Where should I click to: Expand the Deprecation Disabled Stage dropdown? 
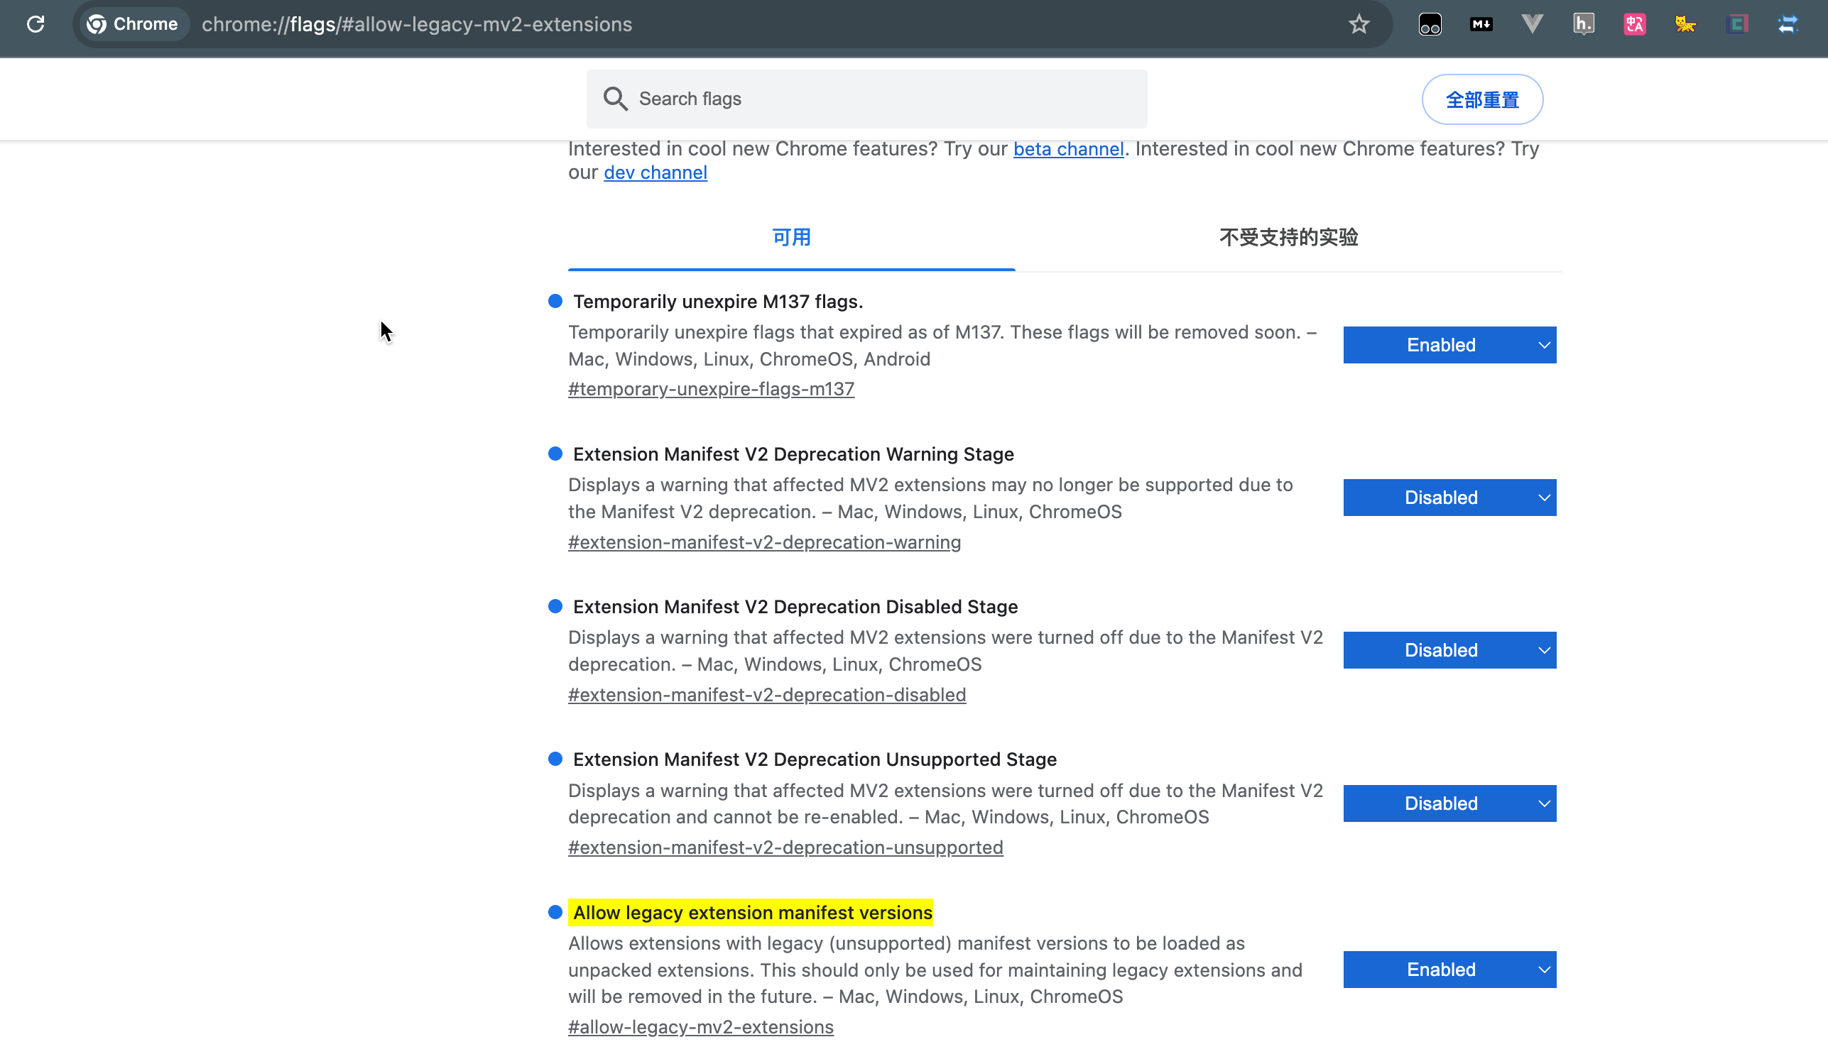coord(1449,650)
